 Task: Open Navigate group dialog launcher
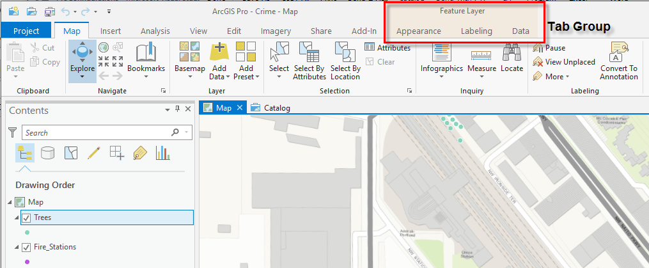(x=164, y=90)
